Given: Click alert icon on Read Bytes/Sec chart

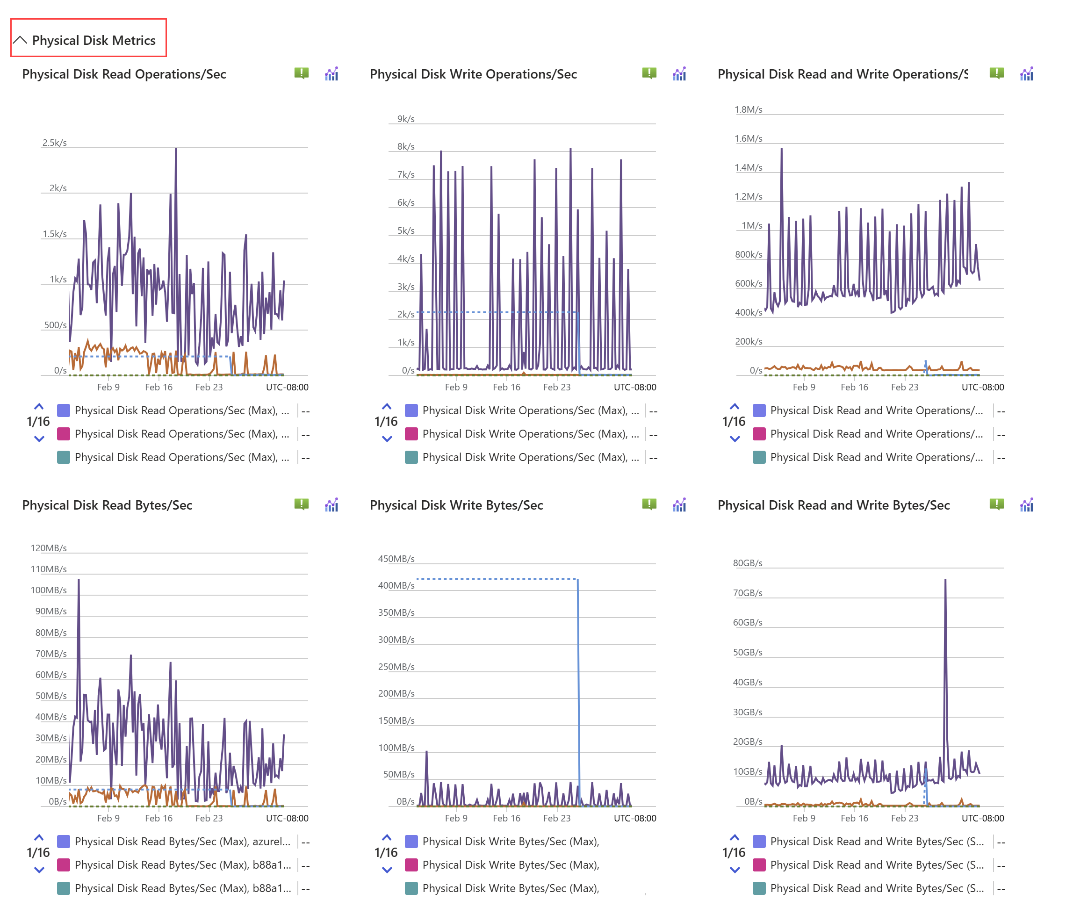Looking at the screenshot, I should [x=302, y=504].
